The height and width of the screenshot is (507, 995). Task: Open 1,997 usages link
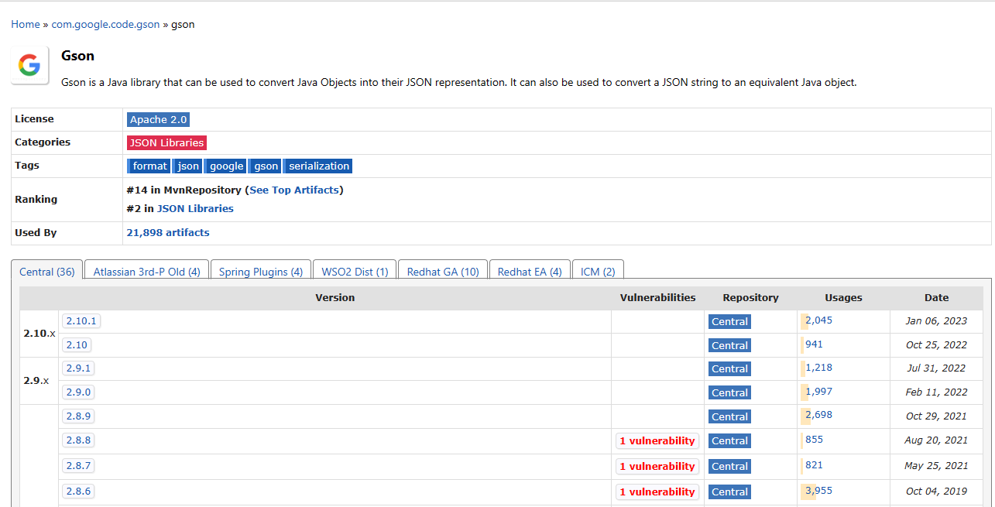(x=818, y=391)
